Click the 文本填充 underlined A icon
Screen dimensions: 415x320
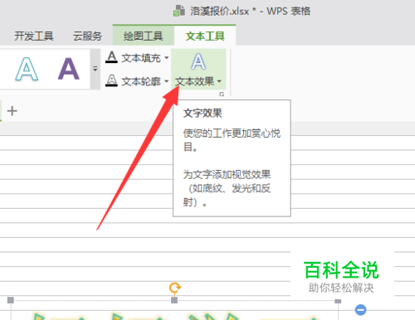[111, 57]
